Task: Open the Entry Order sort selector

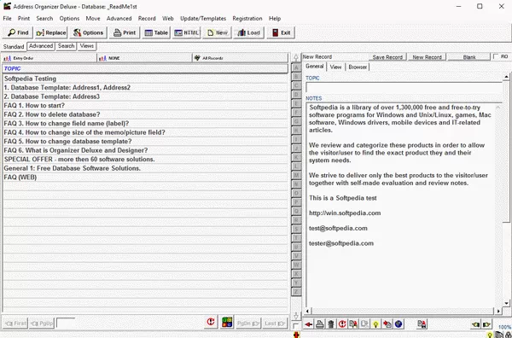Action: pyautogui.click(x=49, y=58)
